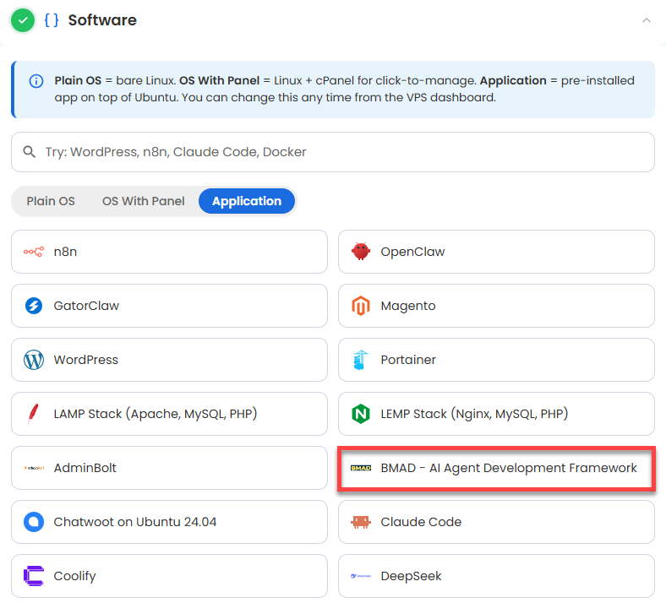Viewport: 666px width, 603px height.
Task: Click the orange Magento logo icon
Action: [x=361, y=306]
